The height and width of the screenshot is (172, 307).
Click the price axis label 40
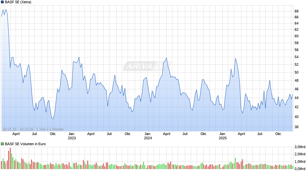297,117
